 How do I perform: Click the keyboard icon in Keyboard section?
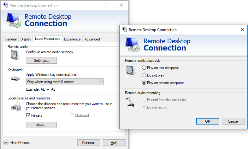point(15,78)
